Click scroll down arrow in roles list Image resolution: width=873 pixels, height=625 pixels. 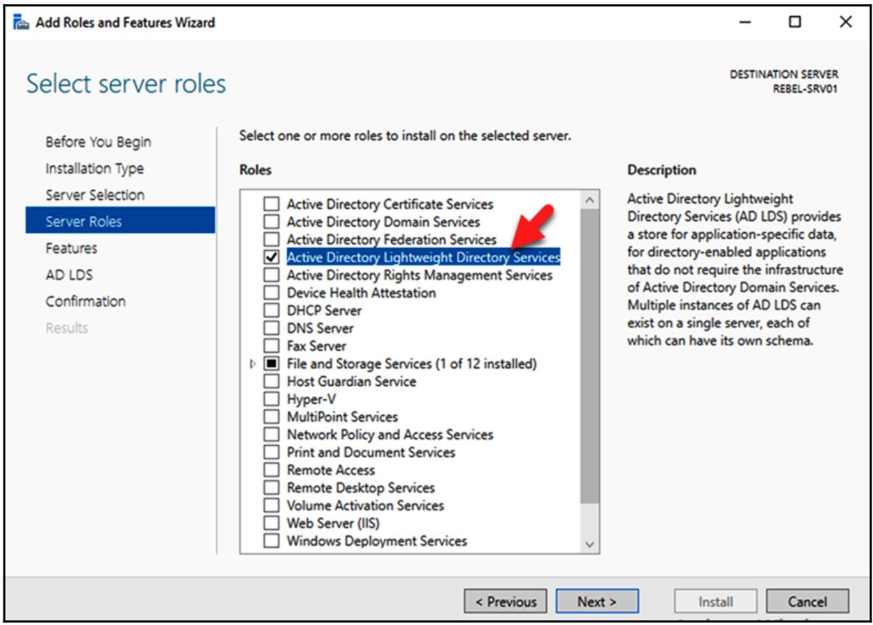(x=589, y=544)
